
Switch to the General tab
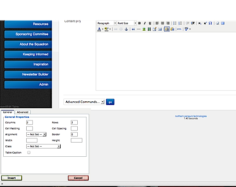click(x=7, y=112)
